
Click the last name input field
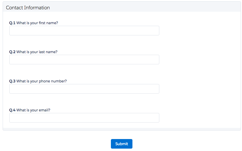click(84, 60)
